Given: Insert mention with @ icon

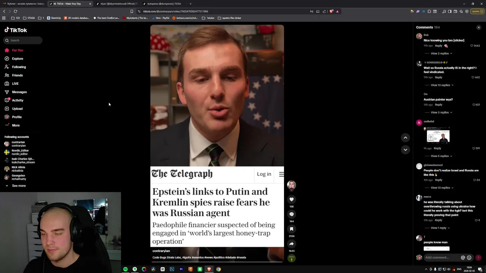Looking at the screenshot, I should coord(463,257).
